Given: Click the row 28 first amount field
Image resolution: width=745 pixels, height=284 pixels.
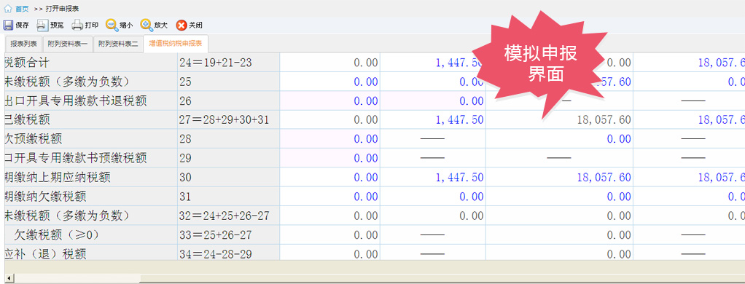Looking at the screenshot, I should coord(329,138).
